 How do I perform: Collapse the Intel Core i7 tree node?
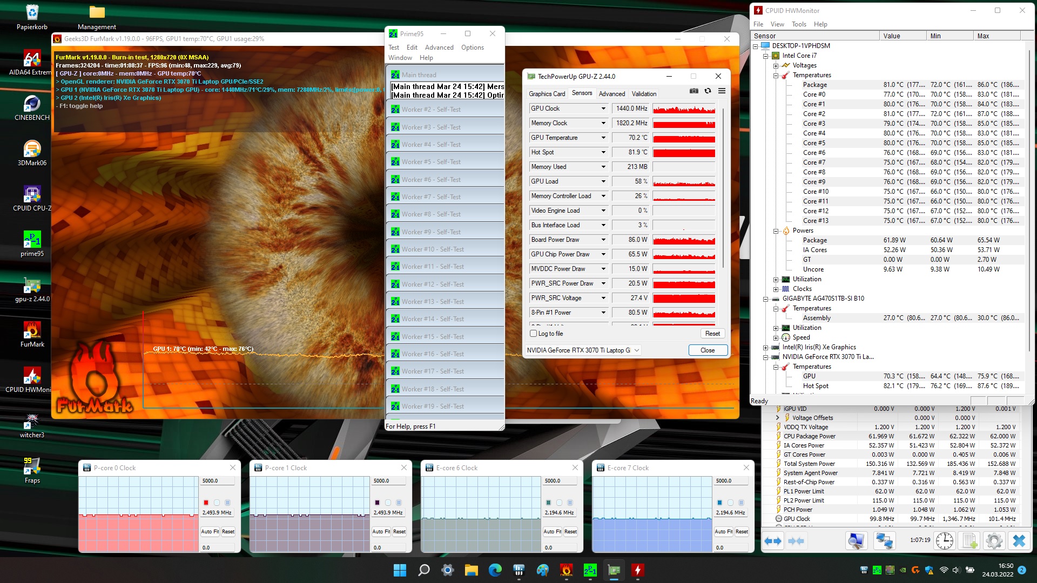click(765, 56)
